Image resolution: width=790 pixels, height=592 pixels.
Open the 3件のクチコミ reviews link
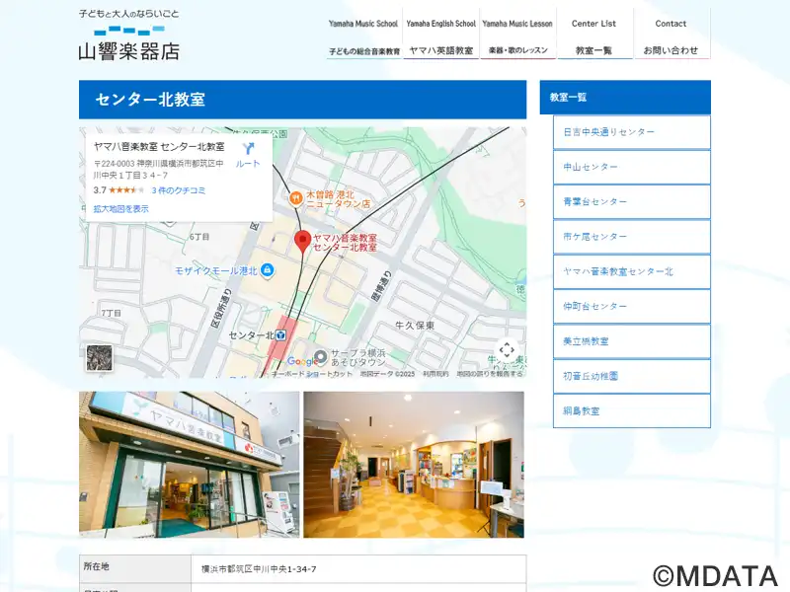(179, 190)
